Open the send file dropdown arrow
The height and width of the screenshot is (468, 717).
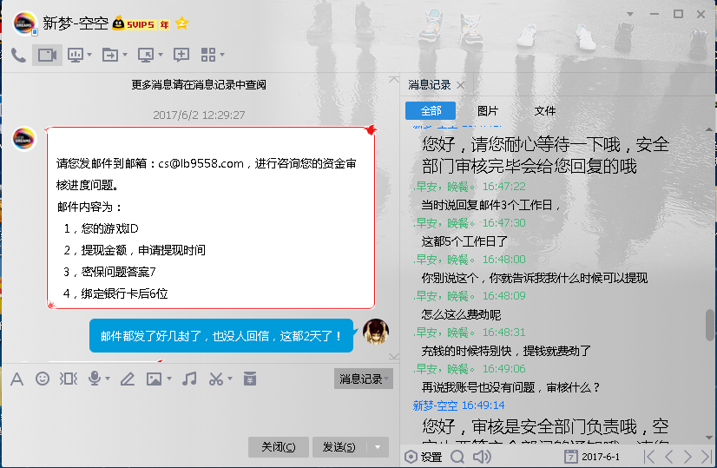click(x=125, y=55)
